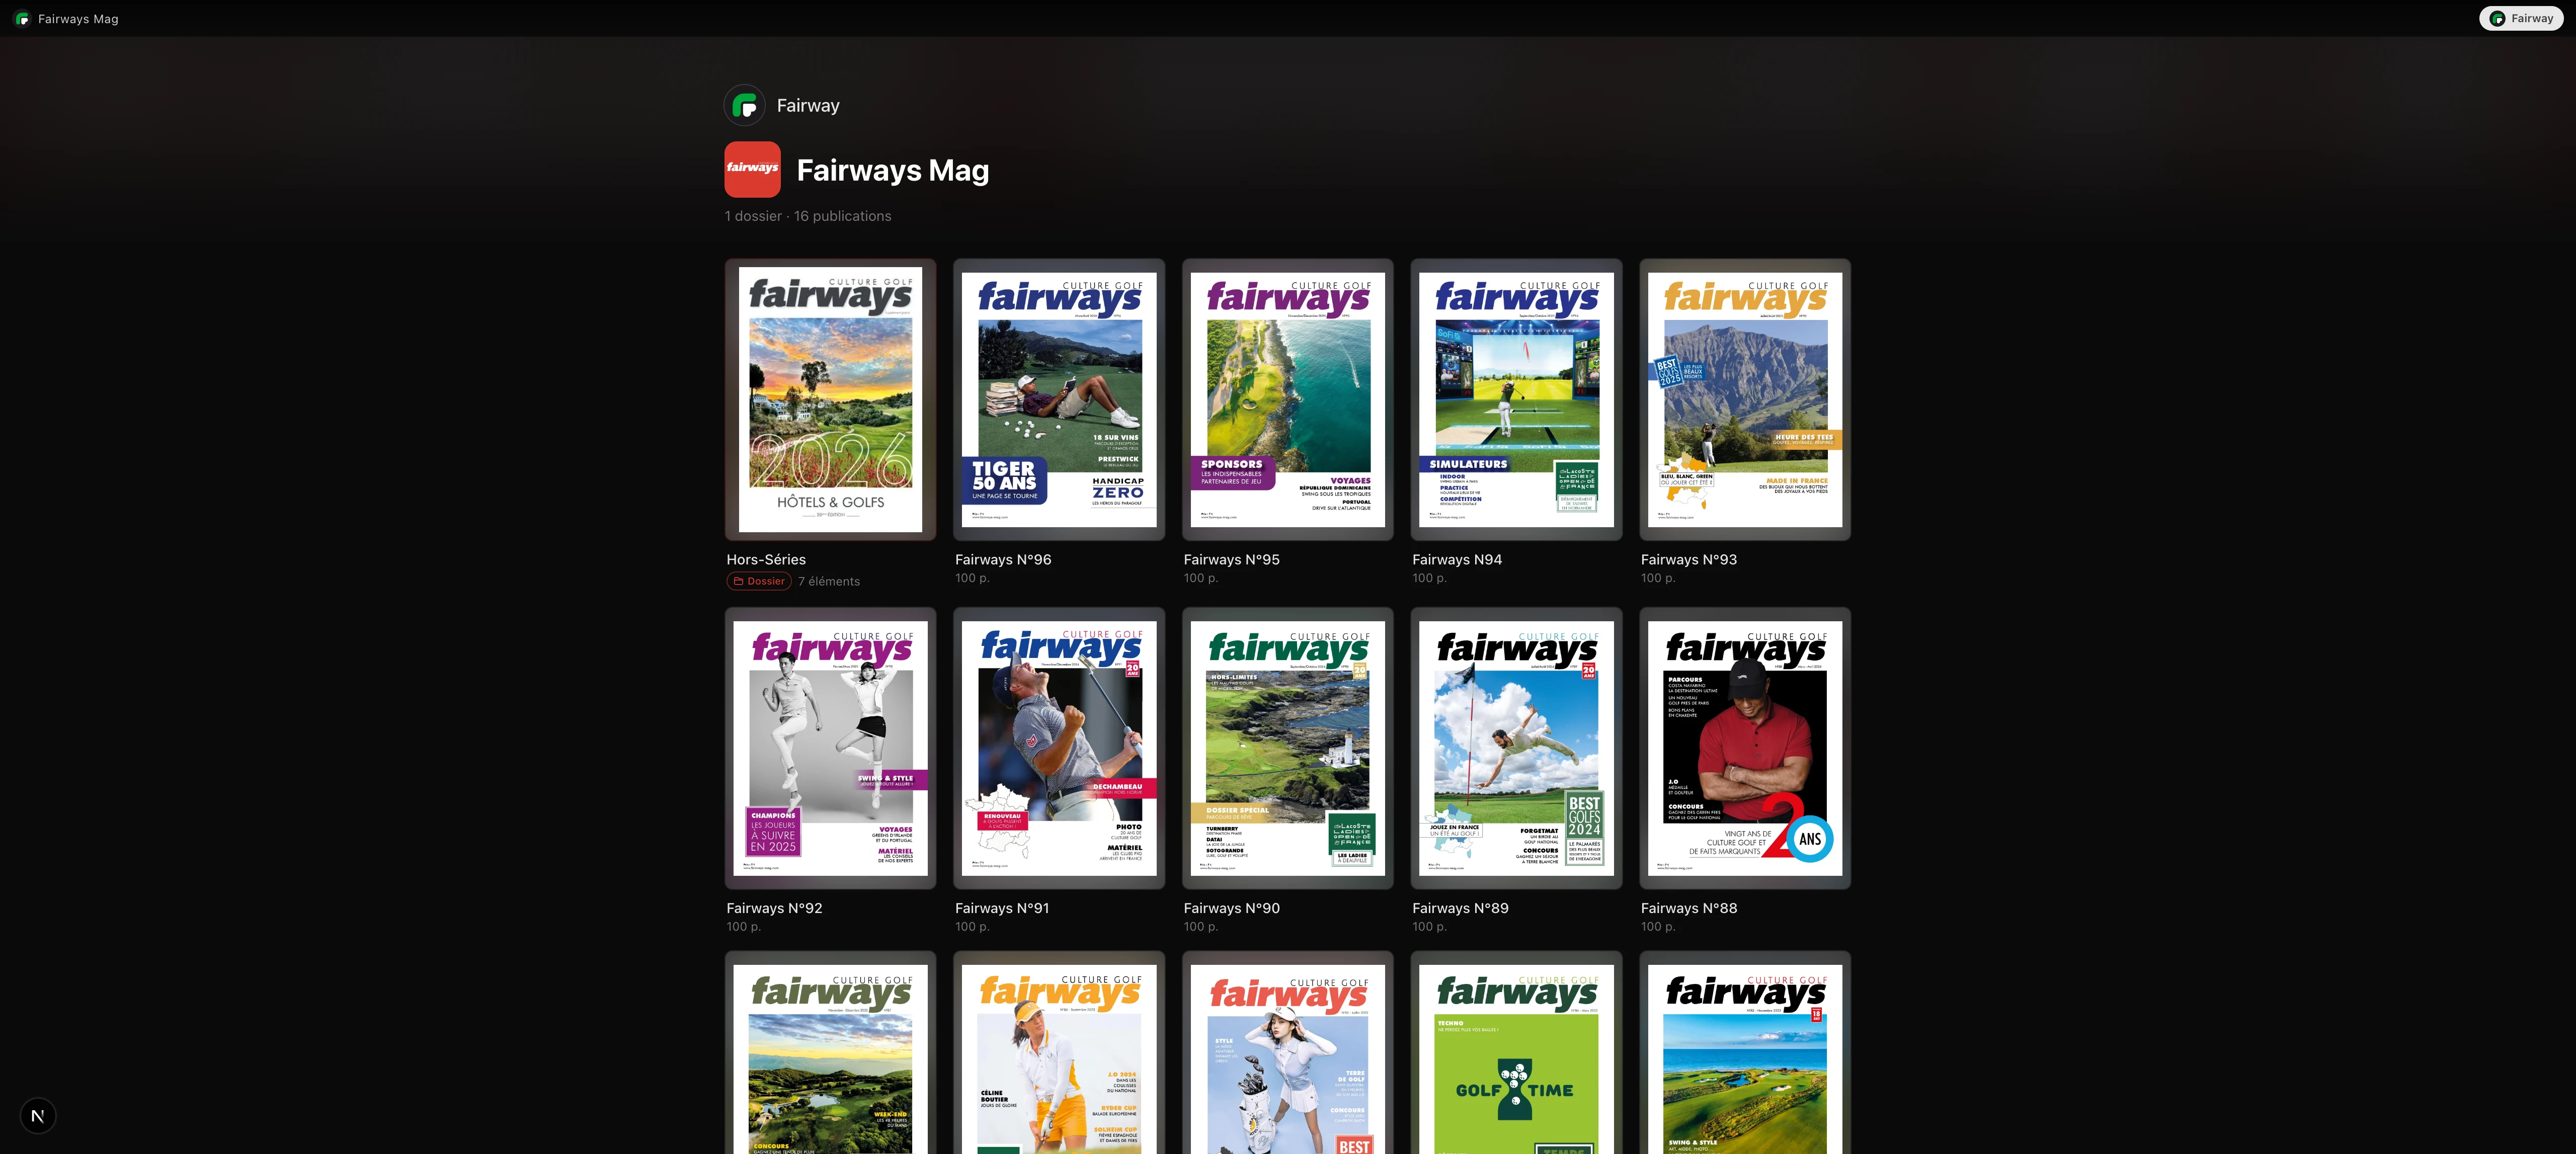Open Fairways N°89 Best Golfs 2024 cover
The width and height of the screenshot is (2576, 1154).
pyautogui.click(x=1516, y=748)
